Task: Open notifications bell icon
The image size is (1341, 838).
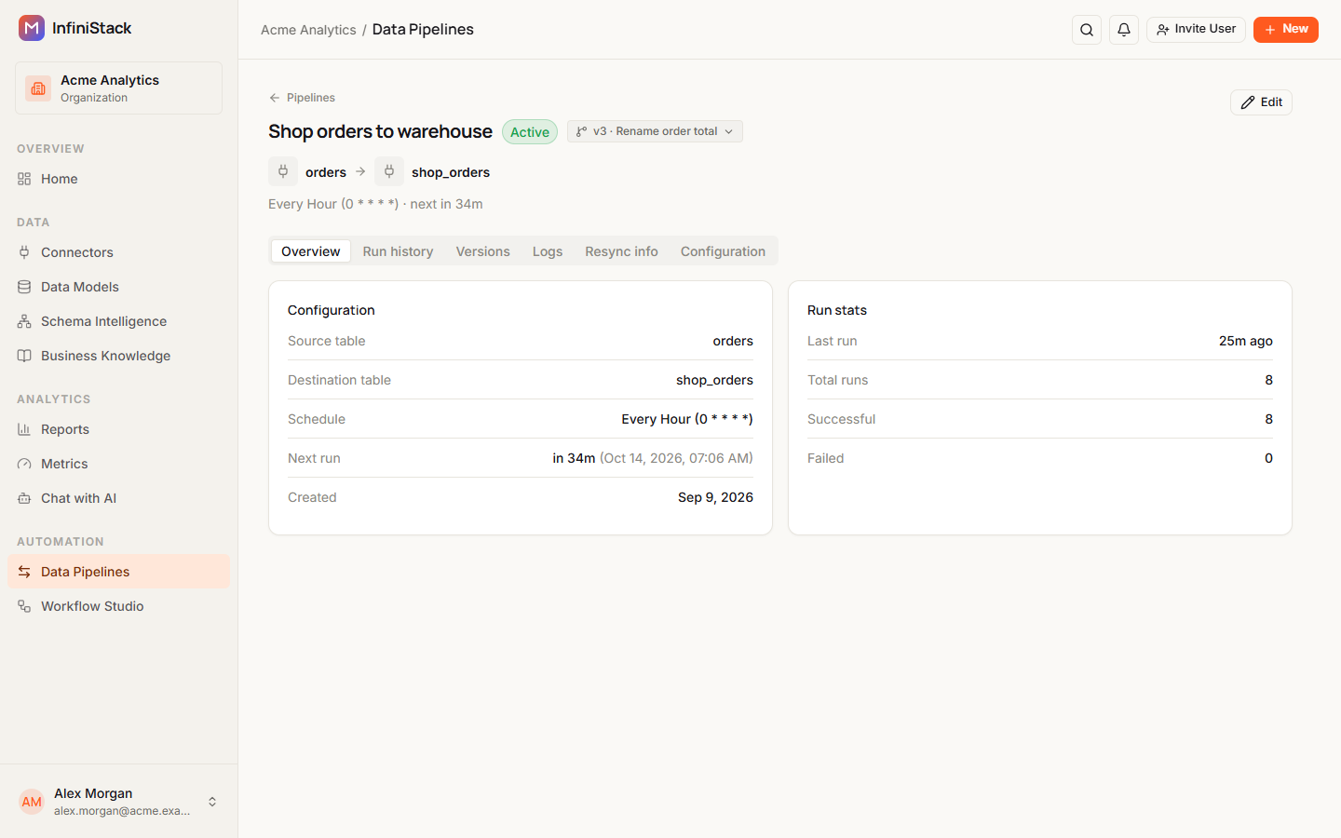Action: click(x=1124, y=30)
